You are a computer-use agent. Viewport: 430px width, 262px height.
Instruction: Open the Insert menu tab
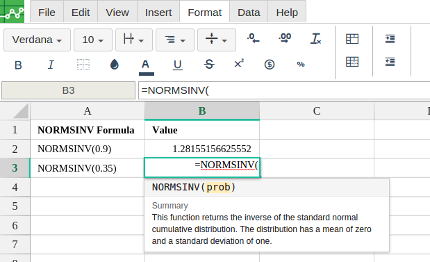[158, 13]
